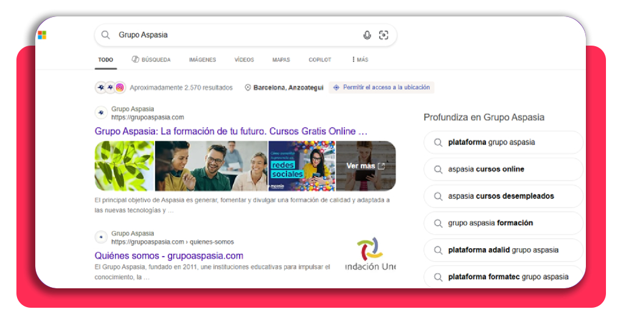
Task: Switch to the MAPAS tab
Action: (281, 60)
